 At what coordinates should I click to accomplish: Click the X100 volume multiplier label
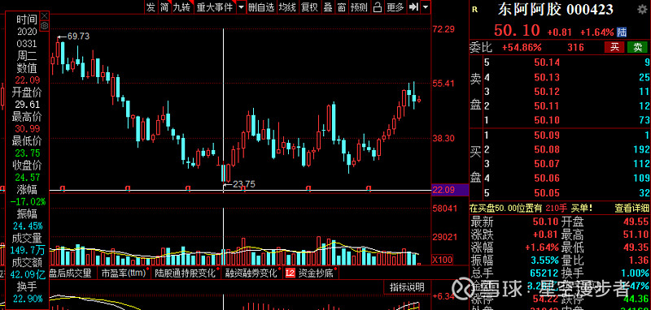442,260
